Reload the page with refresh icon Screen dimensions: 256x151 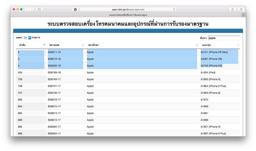click(x=174, y=10)
